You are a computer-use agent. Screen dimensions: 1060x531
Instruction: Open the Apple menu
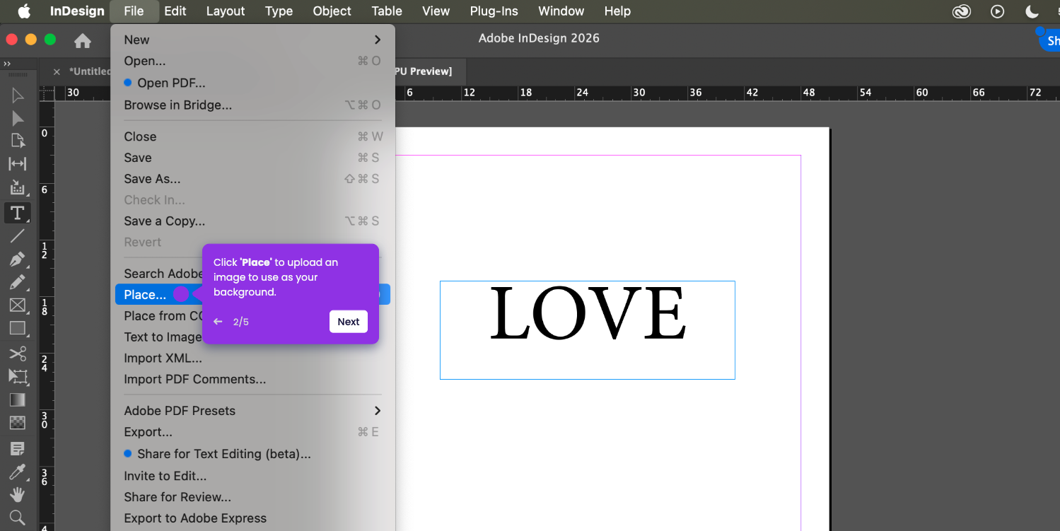click(24, 11)
